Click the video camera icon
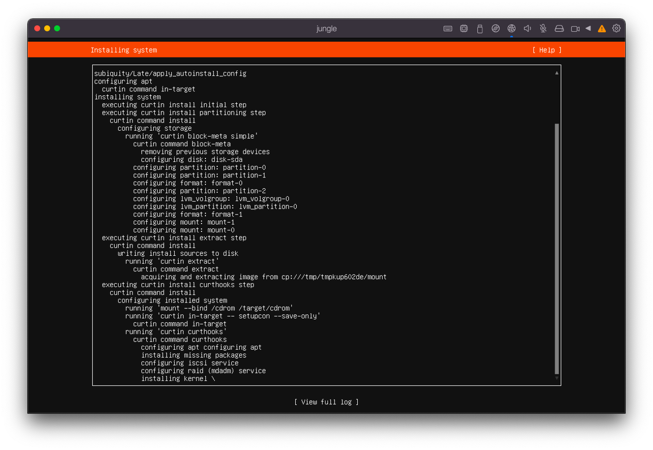The width and height of the screenshot is (653, 450). (x=575, y=29)
